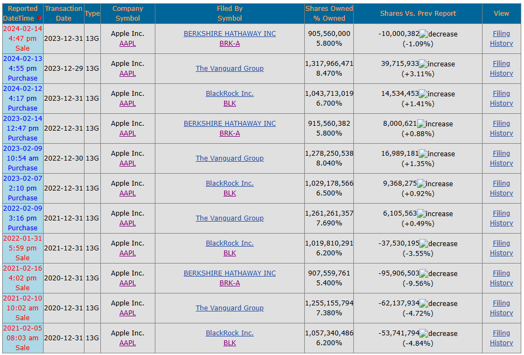Open BRK-A symbol in 2023-02-14 row
Viewport: 524px width, 355px height.
(230, 133)
